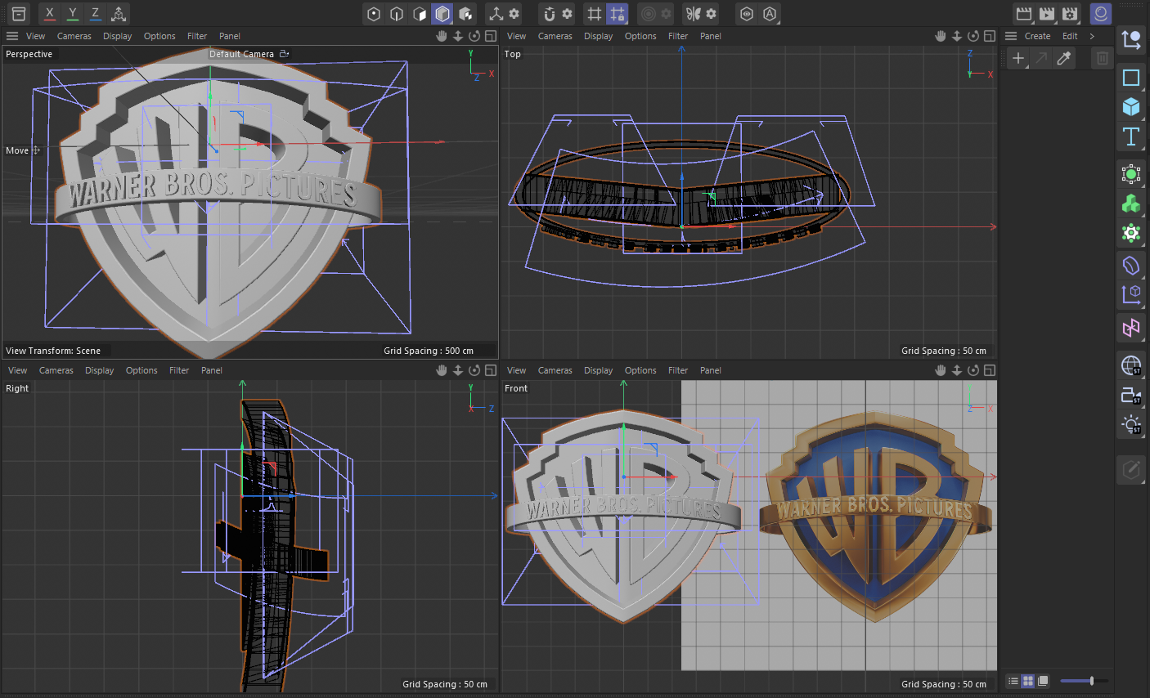
Task: Toggle the Y axis lock
Action: click(x=73, y=13)
